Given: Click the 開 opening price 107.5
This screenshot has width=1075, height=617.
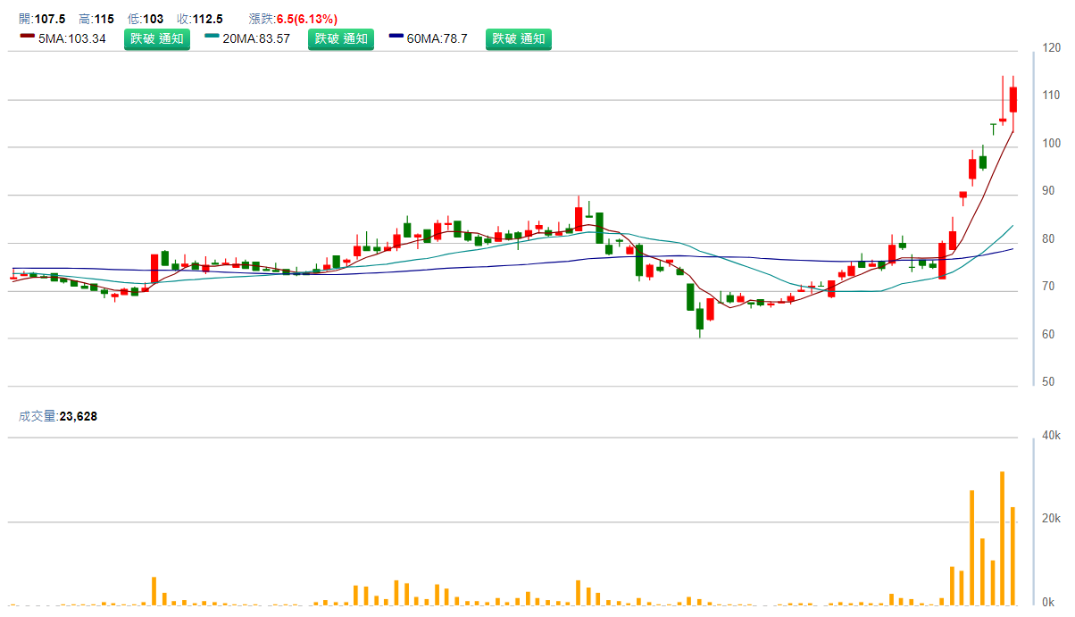Looking at the screenshot, I should 49,19.
